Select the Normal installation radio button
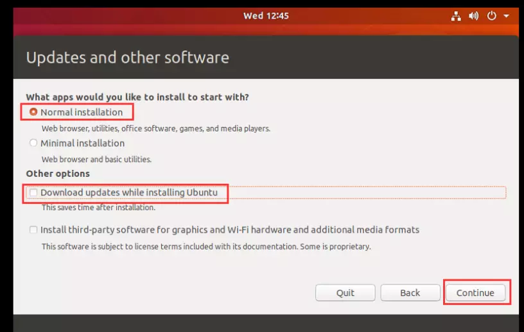 click(33, 112)
